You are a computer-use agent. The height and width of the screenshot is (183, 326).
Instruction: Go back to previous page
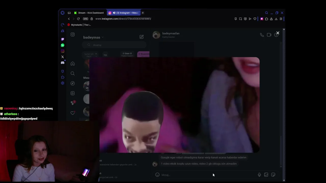tap(69, 19)
